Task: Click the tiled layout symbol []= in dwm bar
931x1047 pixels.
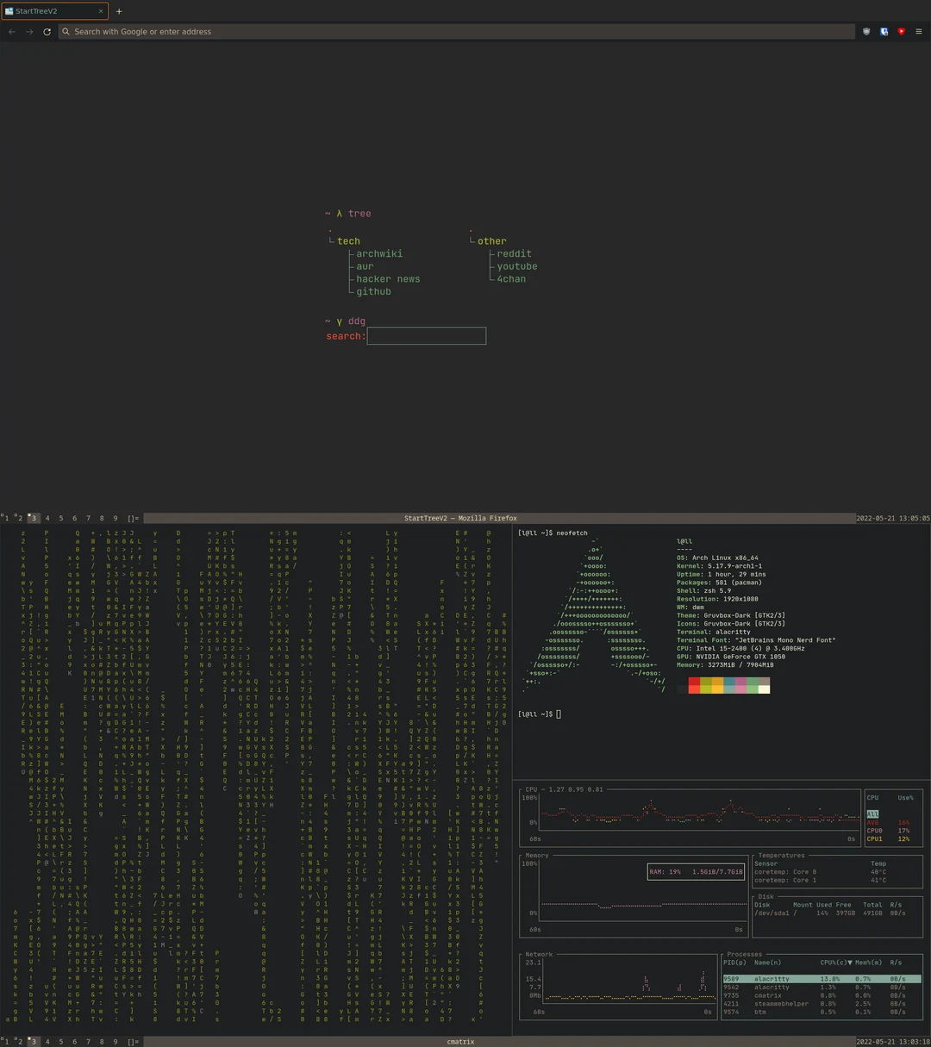Action: [131, 518]
